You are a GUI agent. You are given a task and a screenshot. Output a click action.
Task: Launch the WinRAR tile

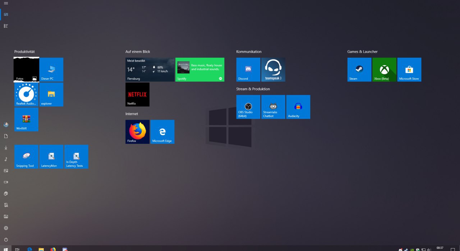click(x=26, y=119)
